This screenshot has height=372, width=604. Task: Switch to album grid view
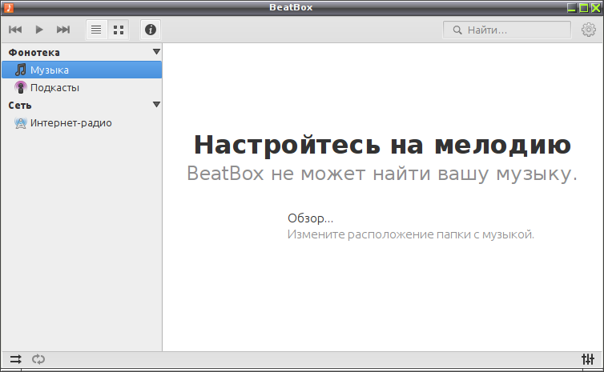tap(119, 30)
